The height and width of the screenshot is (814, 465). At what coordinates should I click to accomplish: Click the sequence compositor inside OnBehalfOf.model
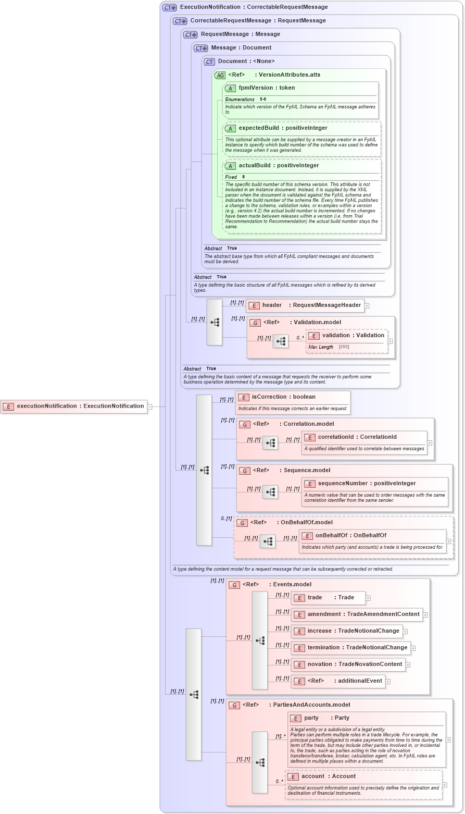pyautogui.click(x=268, y=541)
